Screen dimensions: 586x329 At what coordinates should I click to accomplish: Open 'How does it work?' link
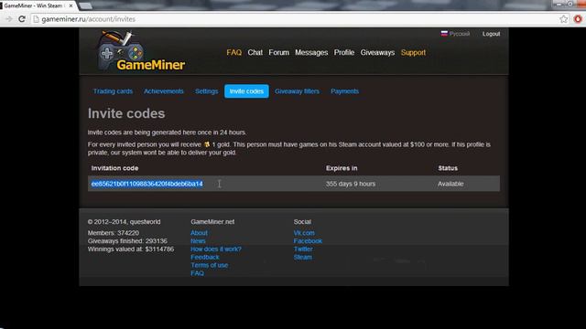[x=216, y=249]
